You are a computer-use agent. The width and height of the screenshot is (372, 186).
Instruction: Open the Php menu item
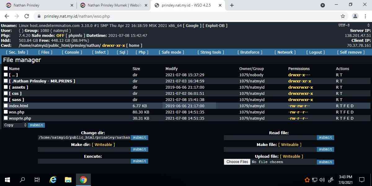pos(142,52)
